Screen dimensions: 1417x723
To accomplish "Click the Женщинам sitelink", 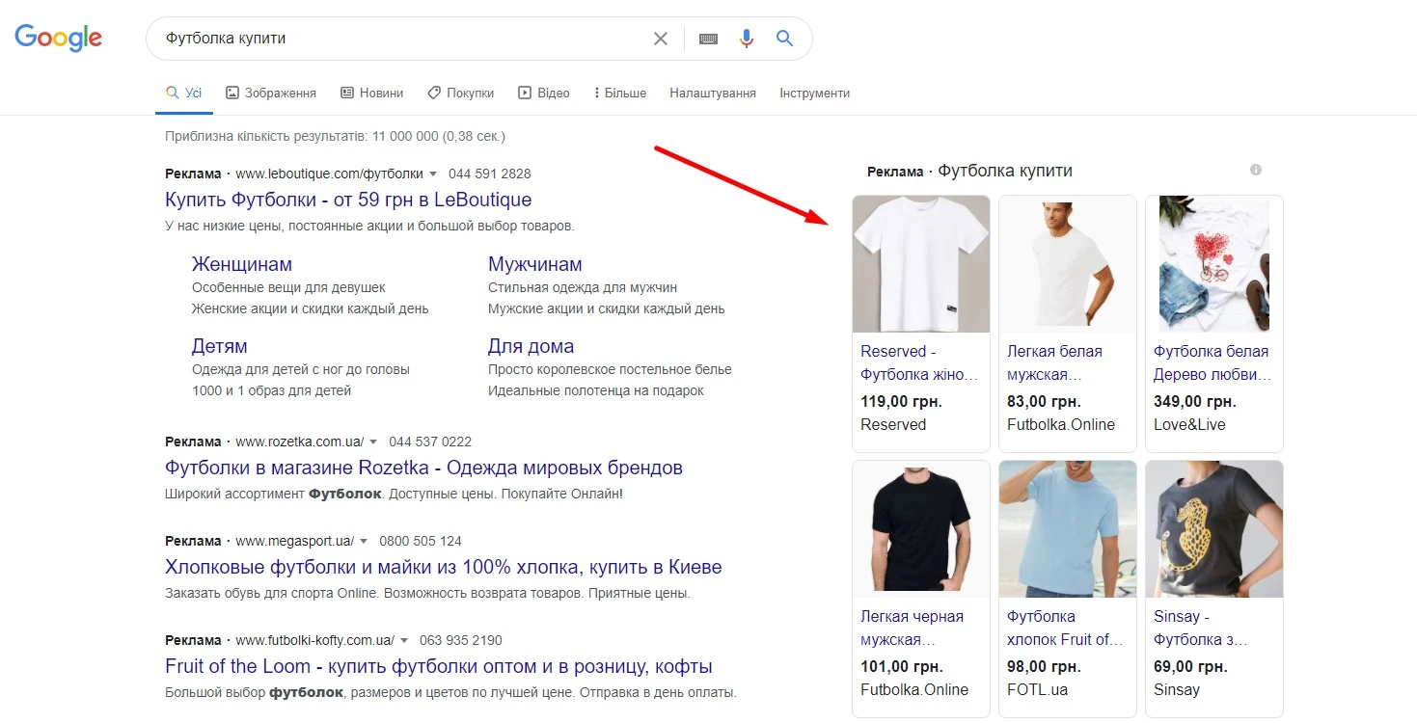I will coord(241,263).
